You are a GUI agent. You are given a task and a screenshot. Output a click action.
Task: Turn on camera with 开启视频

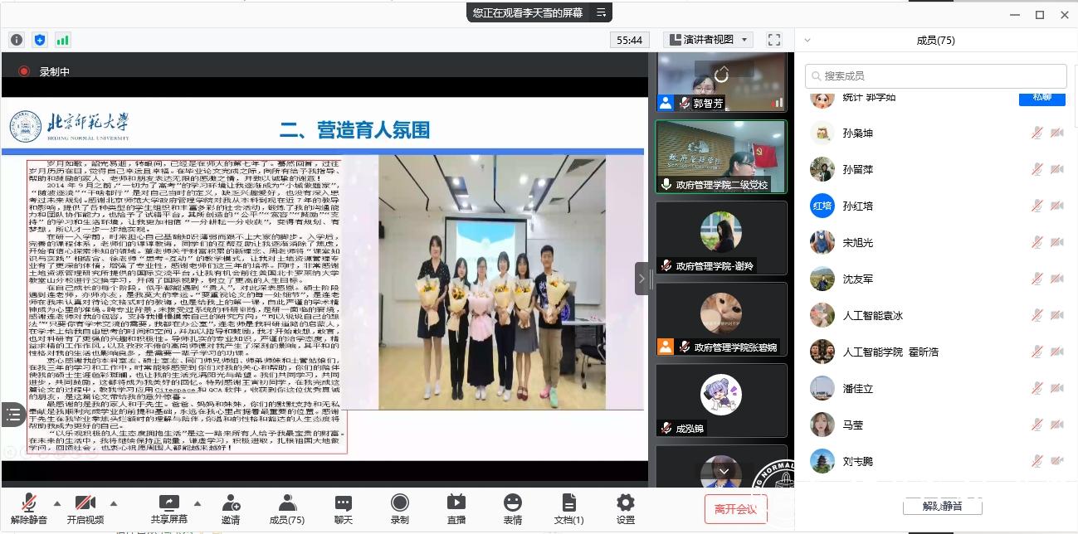point(85,507)
